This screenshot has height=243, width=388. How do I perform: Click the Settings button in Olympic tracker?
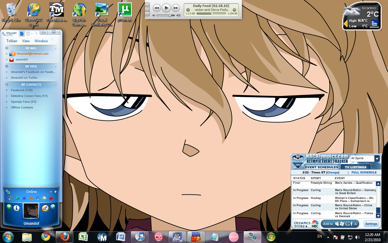pyautogui.click(x=371, y=224)
